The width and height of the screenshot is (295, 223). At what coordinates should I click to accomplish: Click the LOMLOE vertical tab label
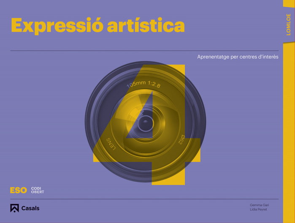(x=288, y=24)
